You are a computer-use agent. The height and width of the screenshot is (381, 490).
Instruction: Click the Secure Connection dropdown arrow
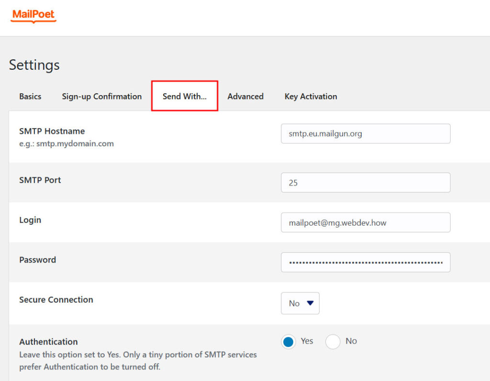point(310,303)
